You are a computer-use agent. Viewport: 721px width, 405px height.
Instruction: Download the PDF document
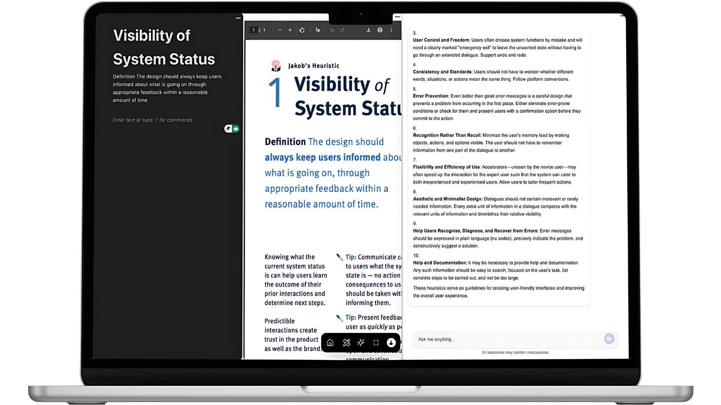click(x=368, y=30)
